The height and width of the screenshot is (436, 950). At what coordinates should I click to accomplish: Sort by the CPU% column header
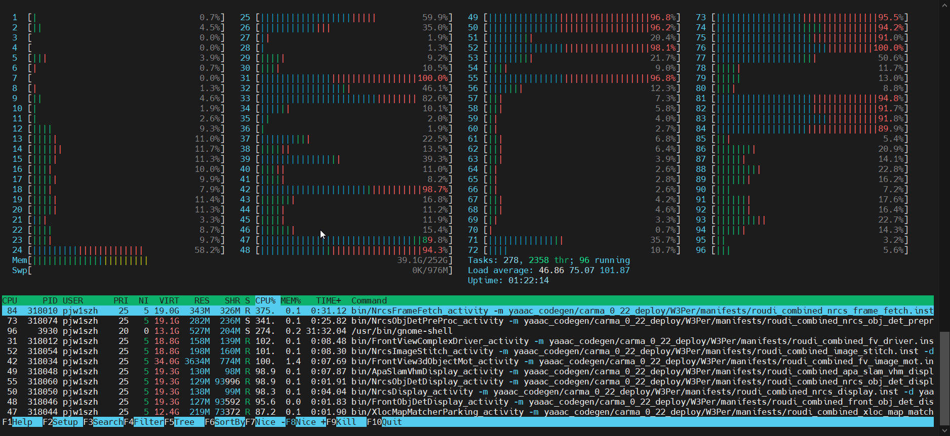click(x=265, y=300)
